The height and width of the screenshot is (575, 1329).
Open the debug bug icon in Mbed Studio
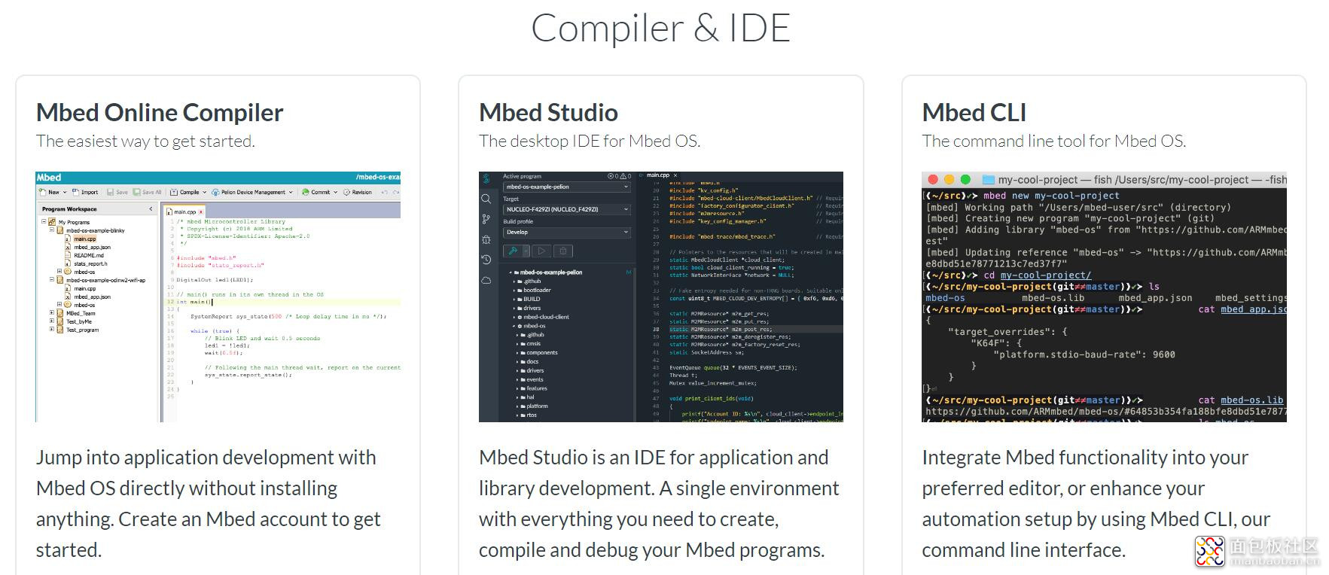486,239
